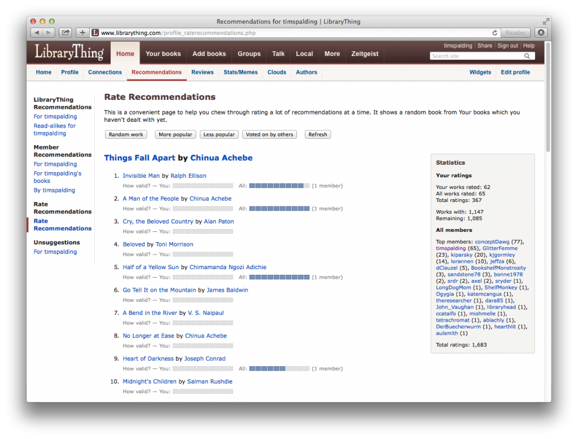The image size is (578, 439).
Task: Set the You rating for Beloved
Action: (203, 254)
